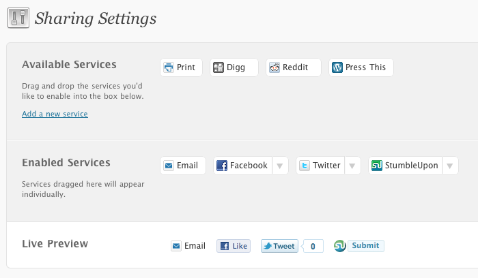Click the Digg service icon
Image resolution: width=478 pixels, height=278 pixels.
pos(219,67)
